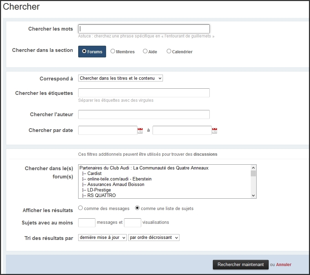
Task: Open the end date calendar picker
Action: click(x=214, y=130)
